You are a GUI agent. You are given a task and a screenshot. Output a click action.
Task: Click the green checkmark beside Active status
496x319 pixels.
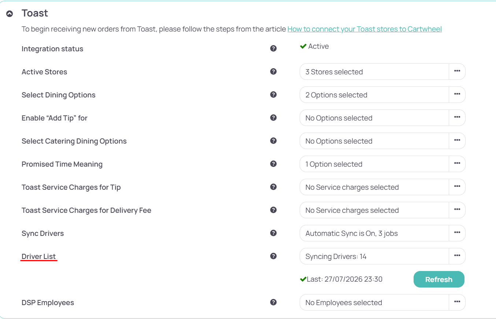(303, 46)
